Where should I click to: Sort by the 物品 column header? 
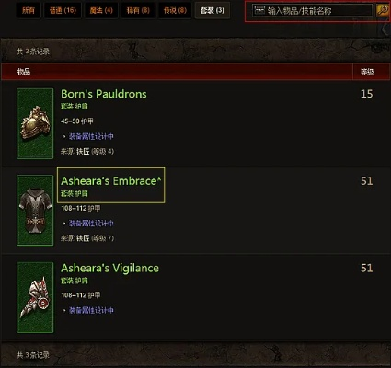(x=24, y=72)
